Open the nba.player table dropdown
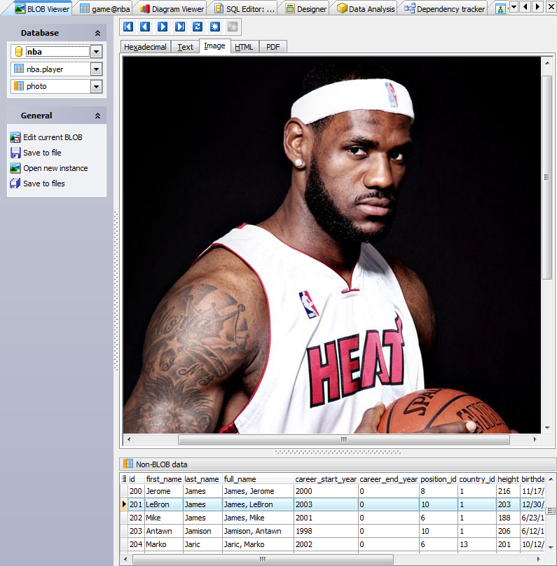Image resolution: width=557 pixels, height=566 pixels. click(x=97, y=69)
